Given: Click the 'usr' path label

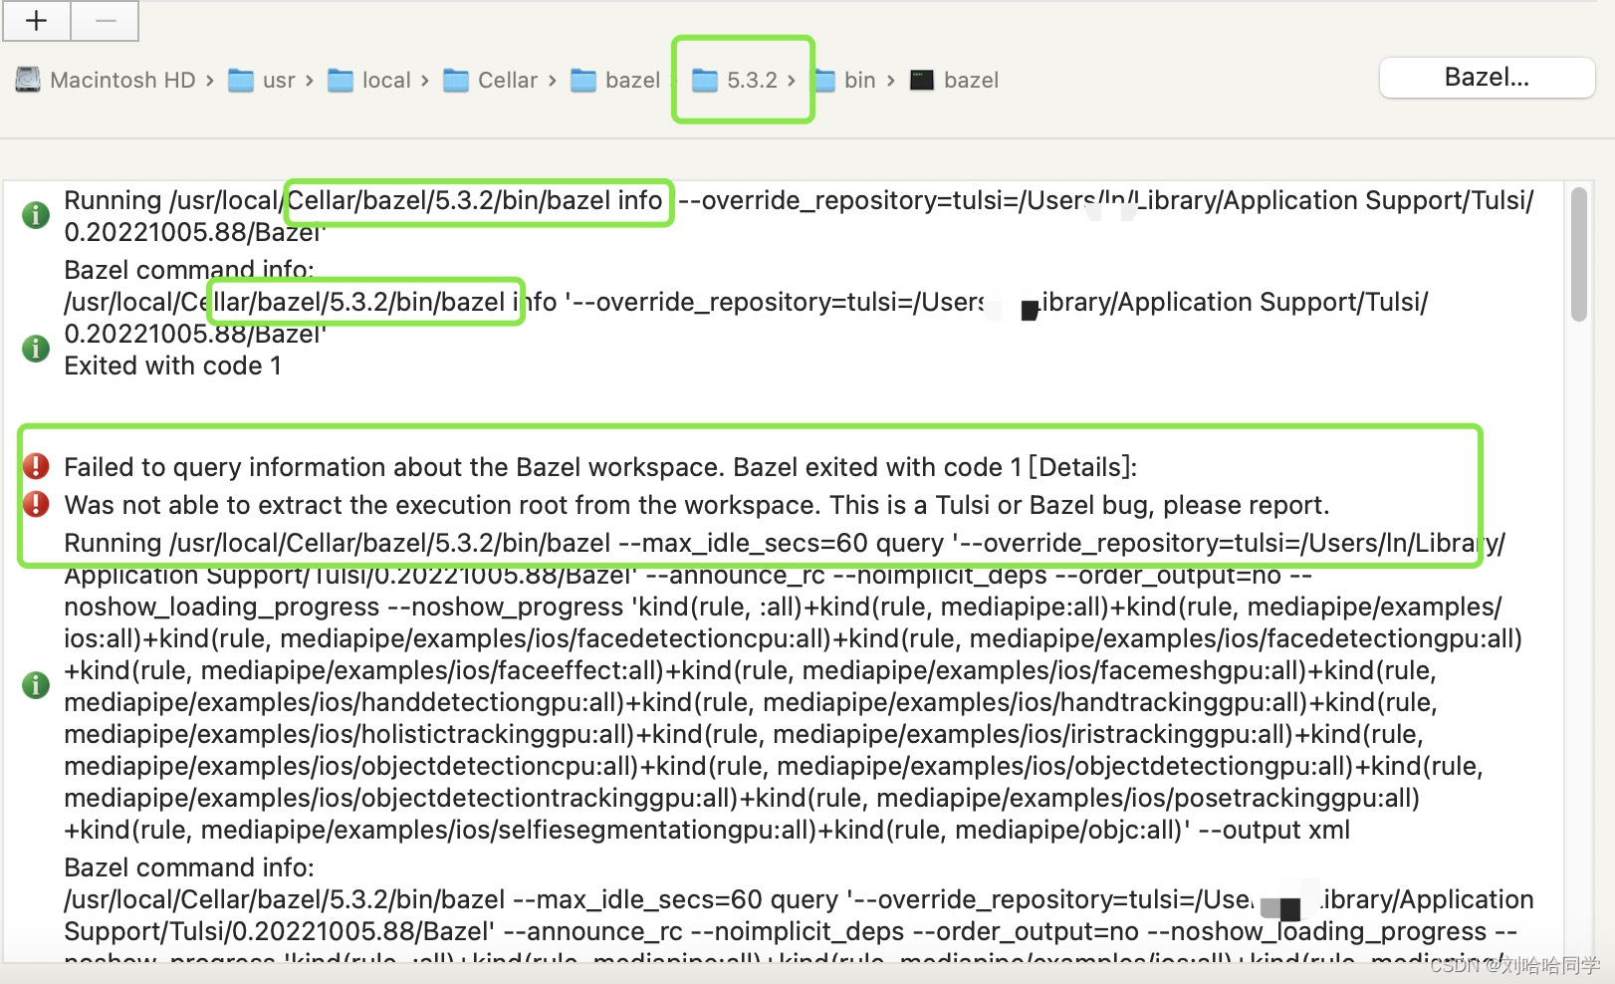Looking at the screenshot, I should (x=279, y=80).
